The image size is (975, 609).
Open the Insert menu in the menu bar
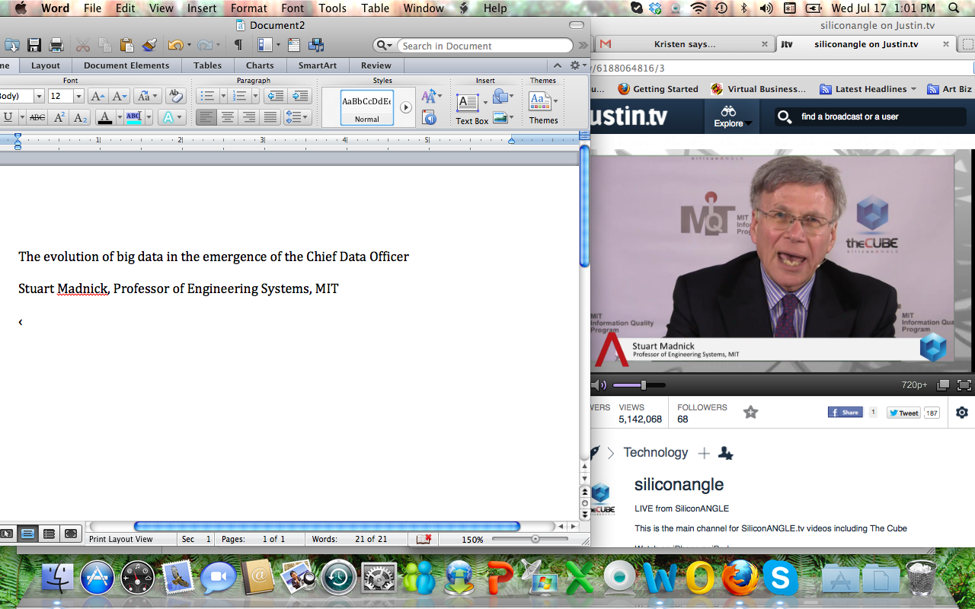click(x=202, y=8)
